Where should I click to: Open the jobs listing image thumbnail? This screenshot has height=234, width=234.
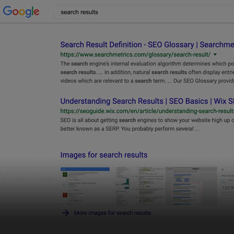click(x=85, y=186)
